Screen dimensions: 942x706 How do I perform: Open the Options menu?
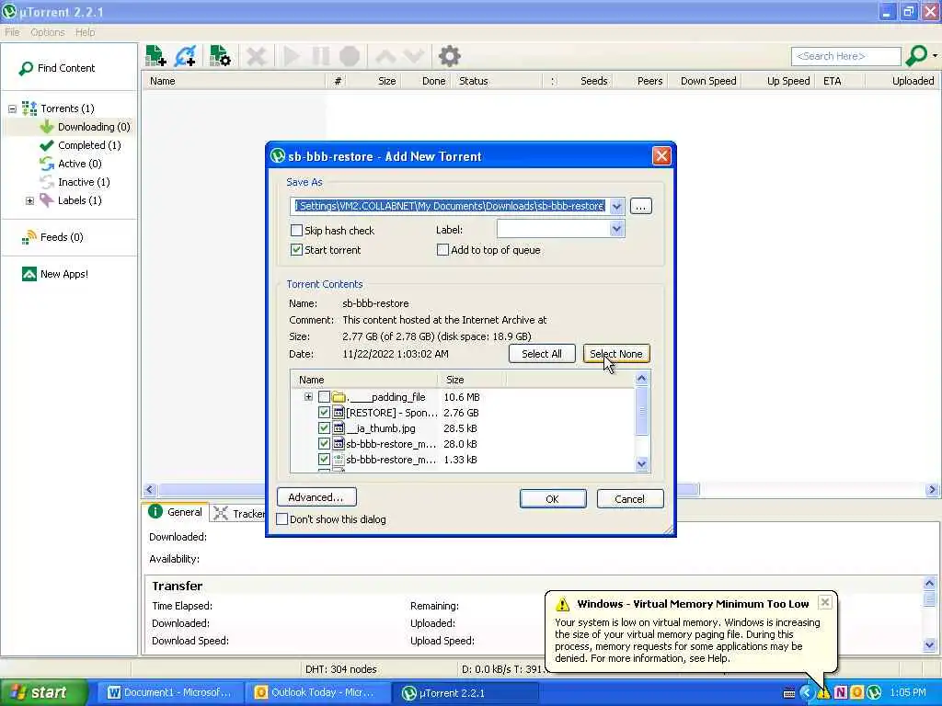[48, 32]
